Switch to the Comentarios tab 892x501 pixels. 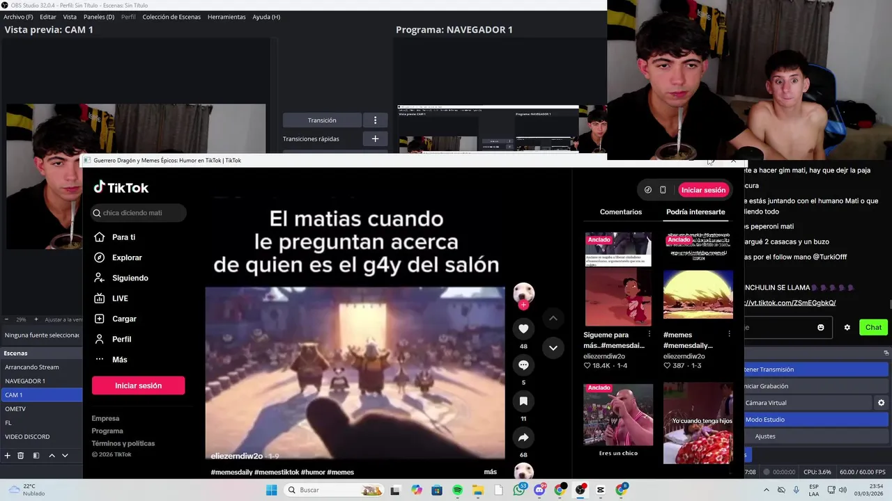pos(620,212)
